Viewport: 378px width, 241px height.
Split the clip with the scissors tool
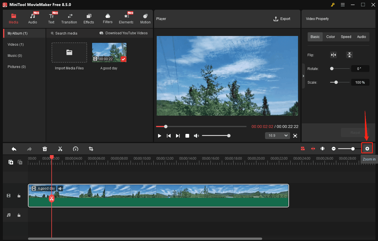pos(60,149)
